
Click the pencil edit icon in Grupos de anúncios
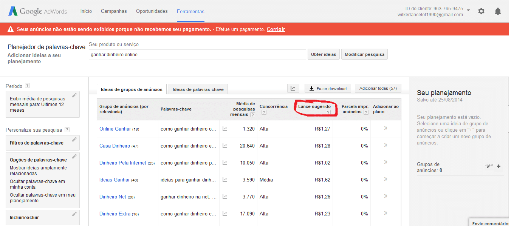click(489, 166)
